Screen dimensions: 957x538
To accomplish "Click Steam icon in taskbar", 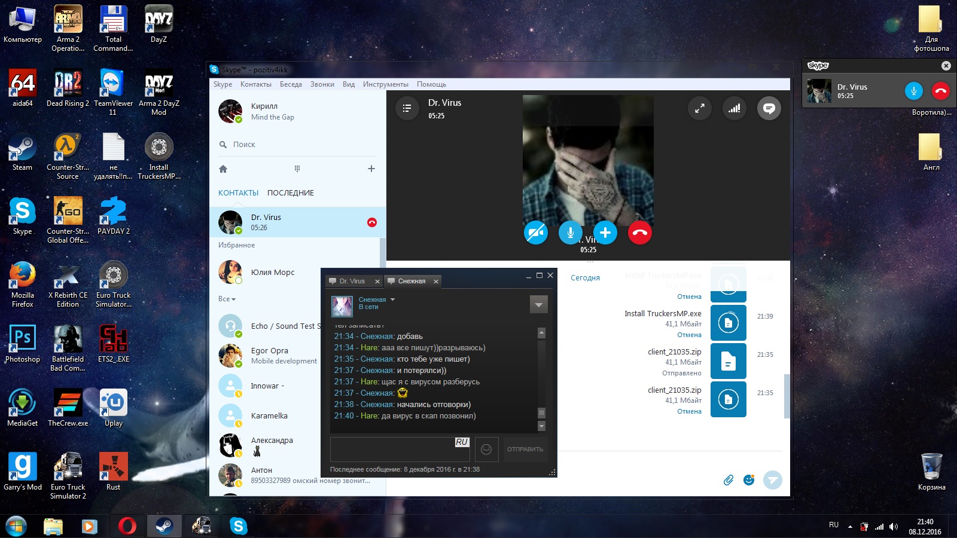I will (x=164, y=526).
